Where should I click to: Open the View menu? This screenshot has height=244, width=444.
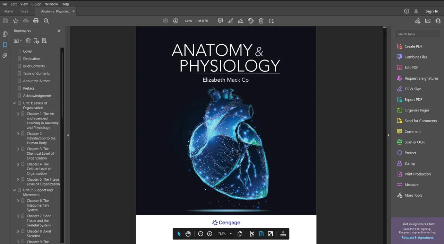24,4
